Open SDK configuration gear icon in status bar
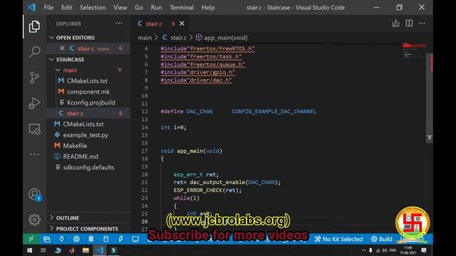456x256 pixels. point(76,239)
